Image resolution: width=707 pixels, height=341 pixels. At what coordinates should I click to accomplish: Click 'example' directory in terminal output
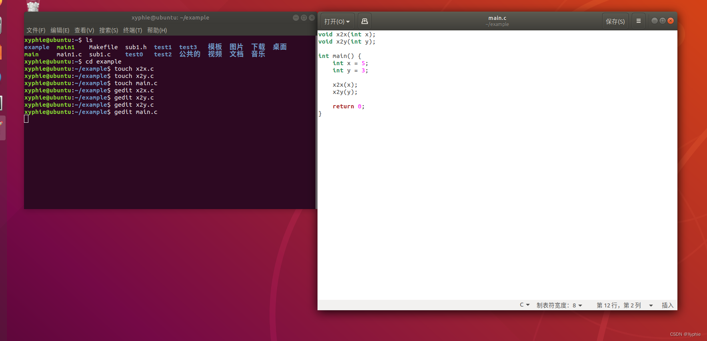(37, 47)
